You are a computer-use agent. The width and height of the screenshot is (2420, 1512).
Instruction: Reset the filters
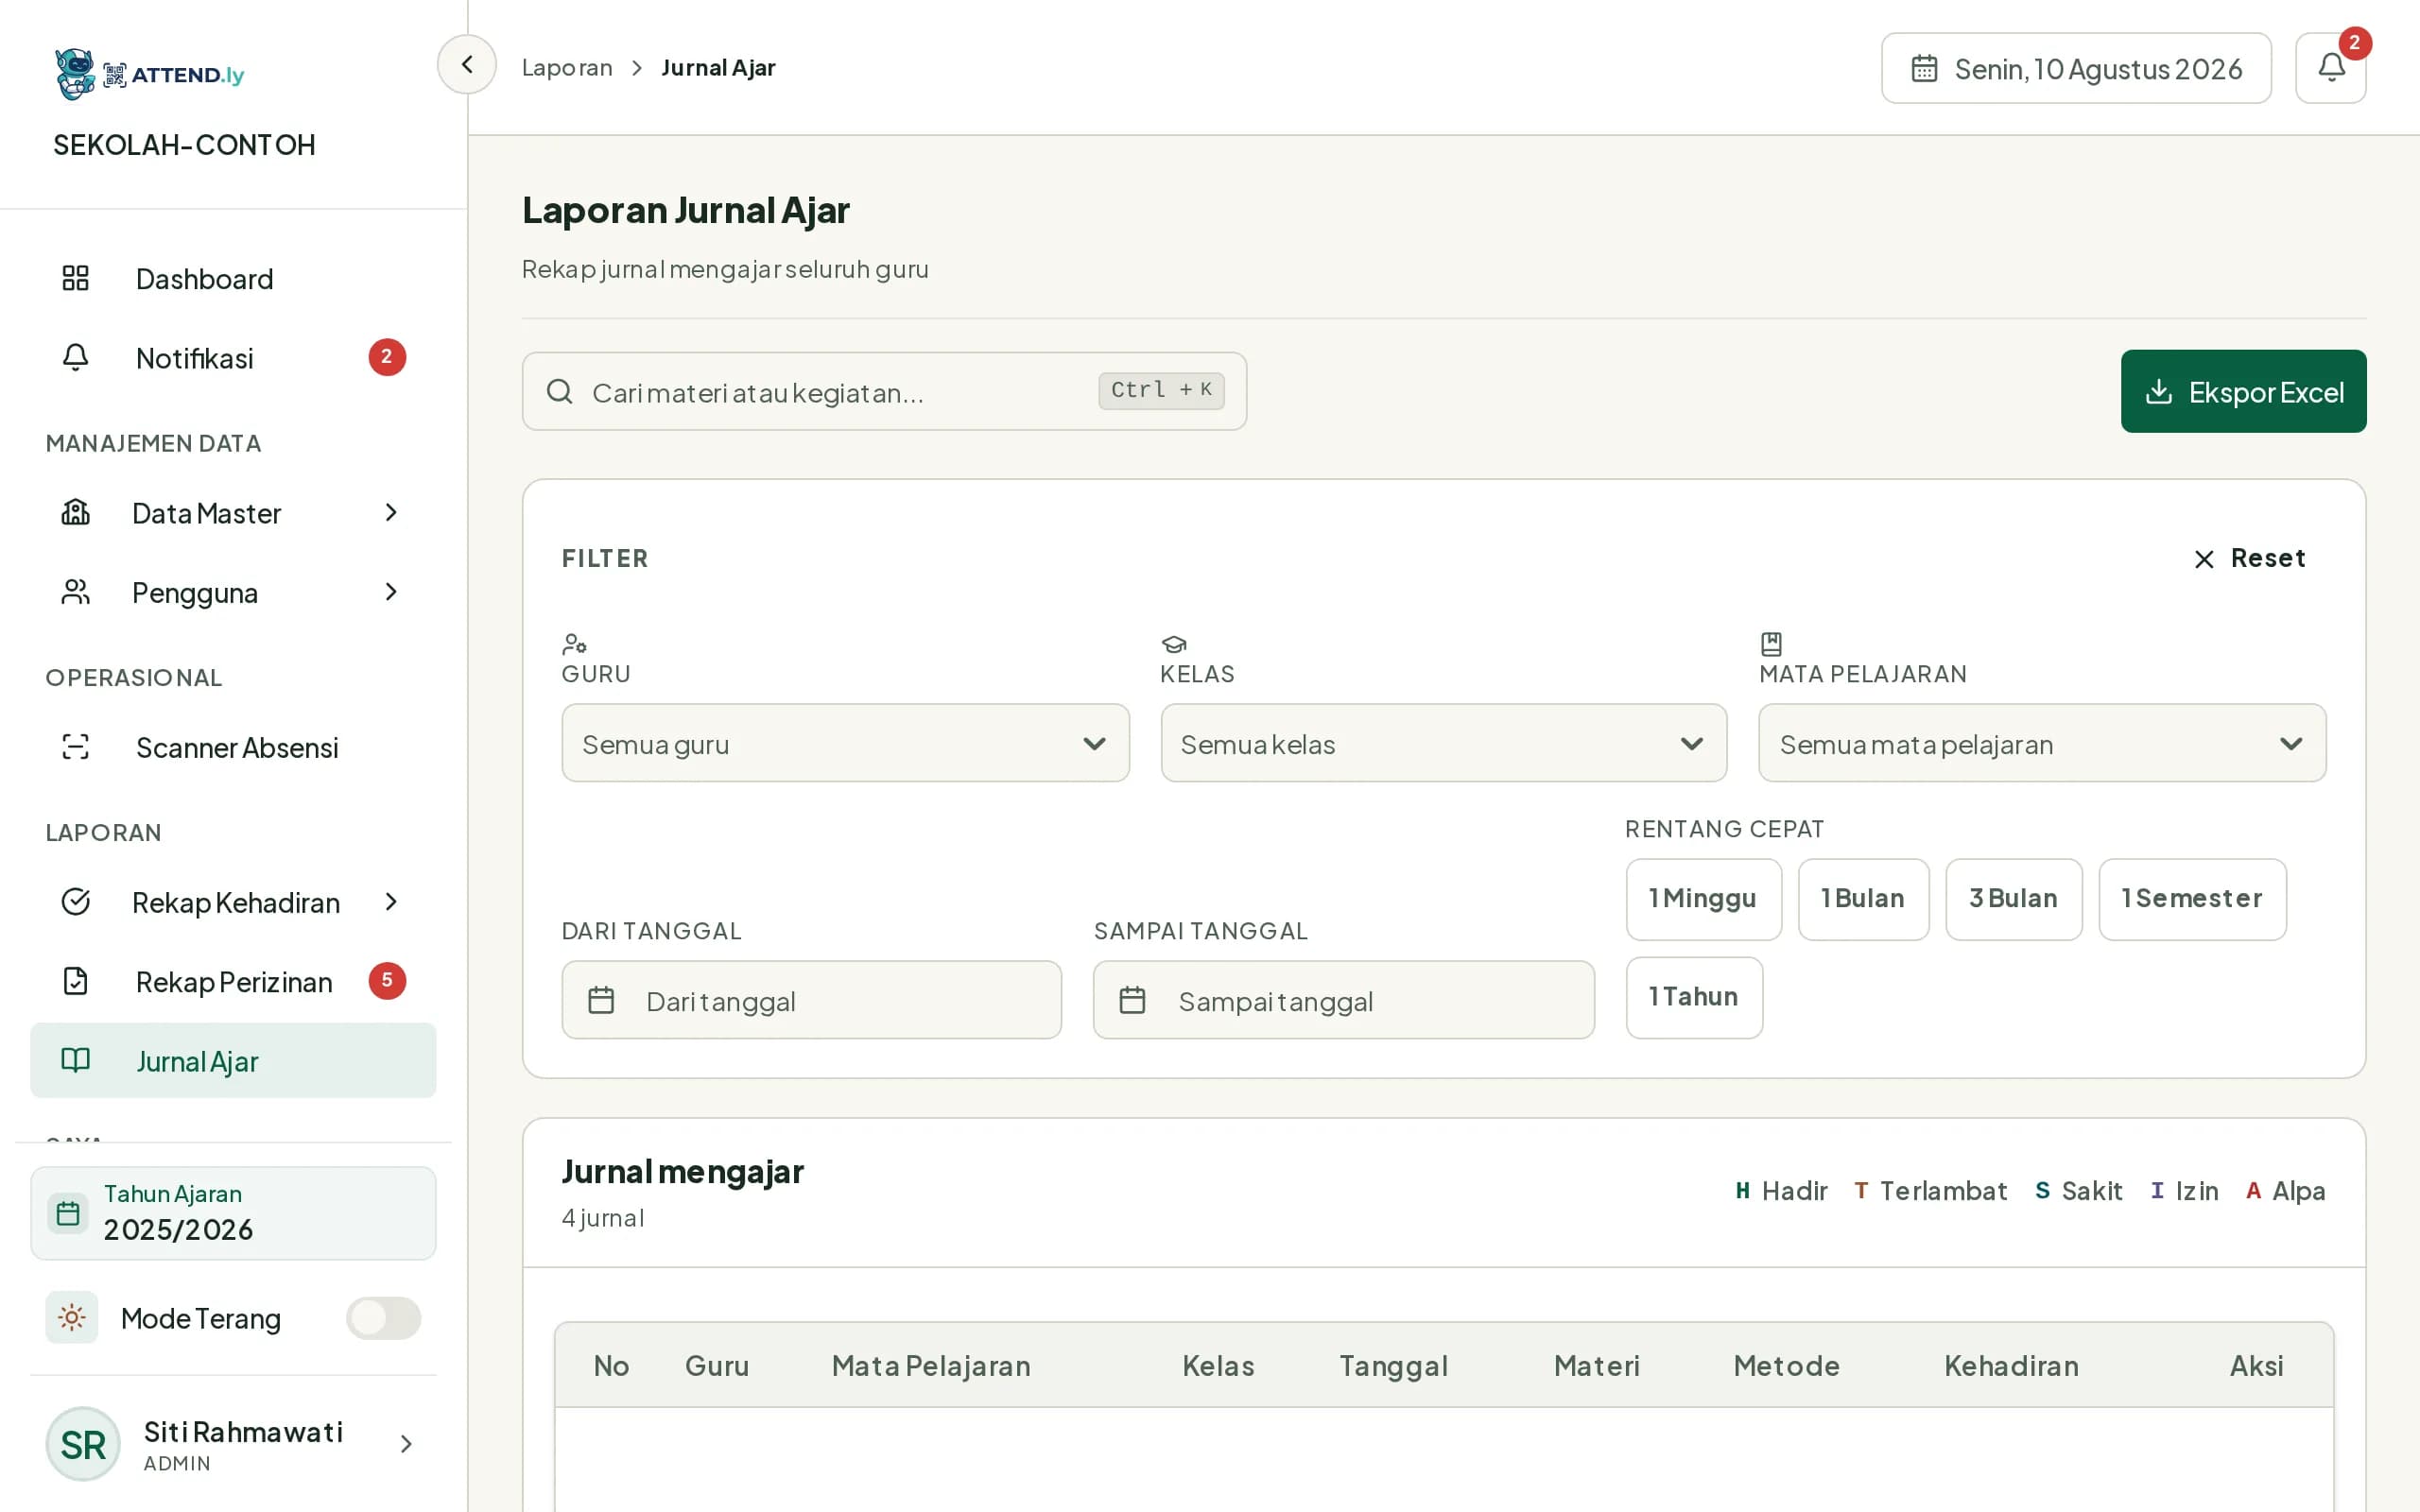tap(2248, 558)
